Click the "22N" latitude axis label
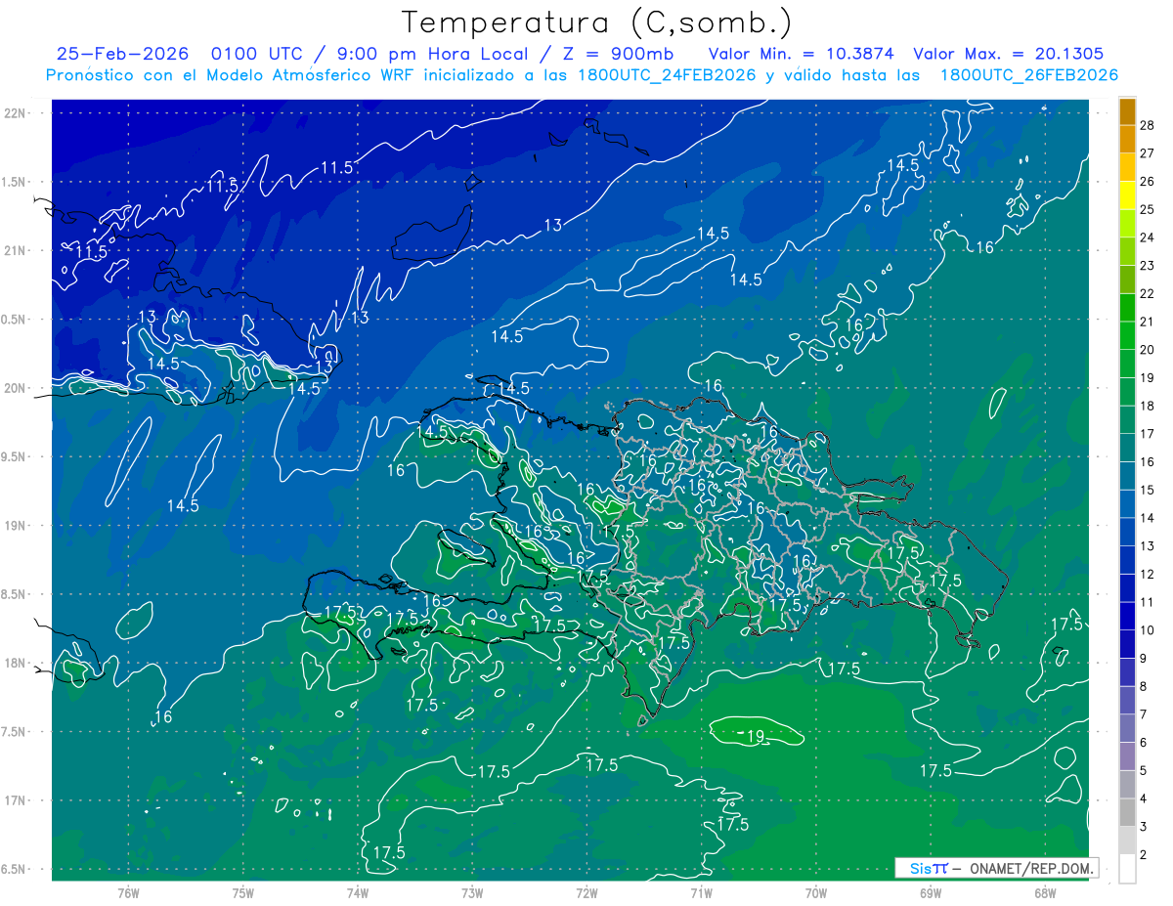 coord(15,112)
